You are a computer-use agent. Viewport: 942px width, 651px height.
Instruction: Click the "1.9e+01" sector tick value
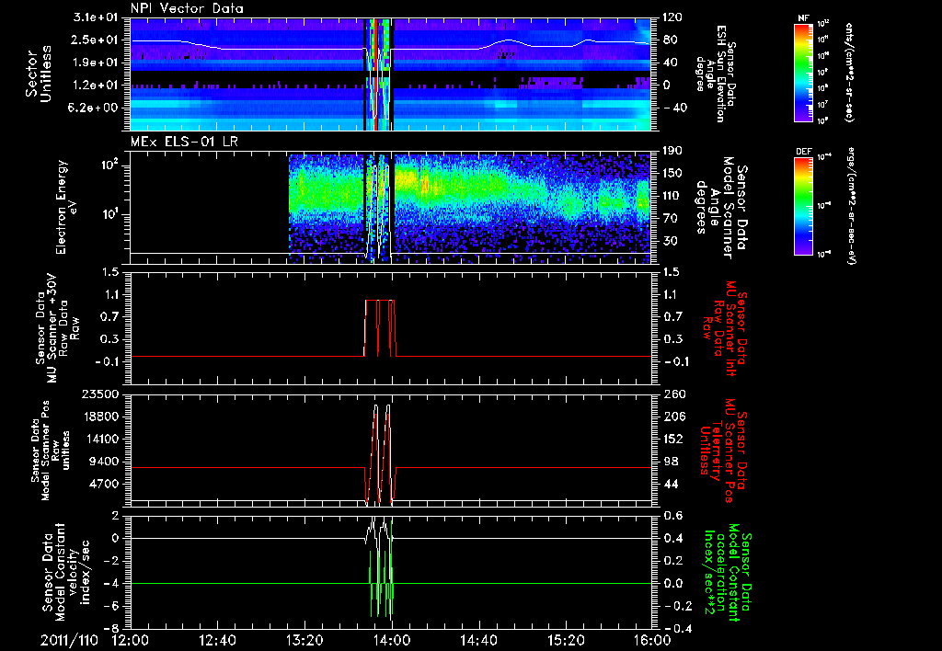click(96, 63)
